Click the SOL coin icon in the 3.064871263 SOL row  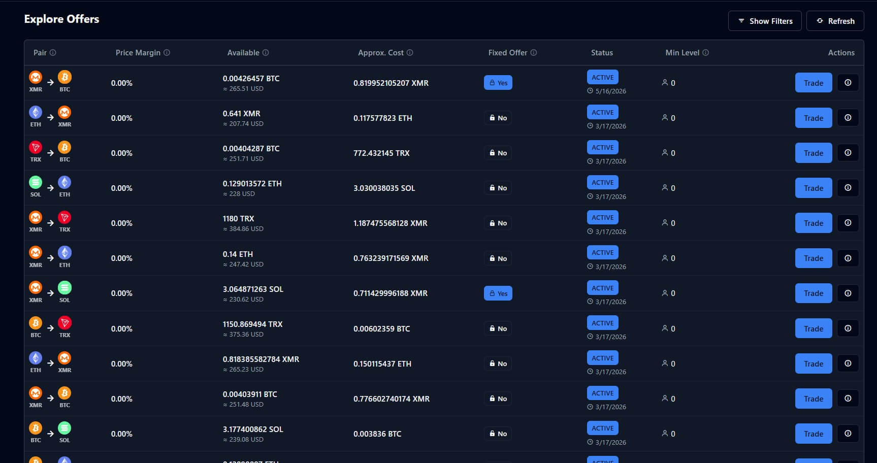(64, 288)
